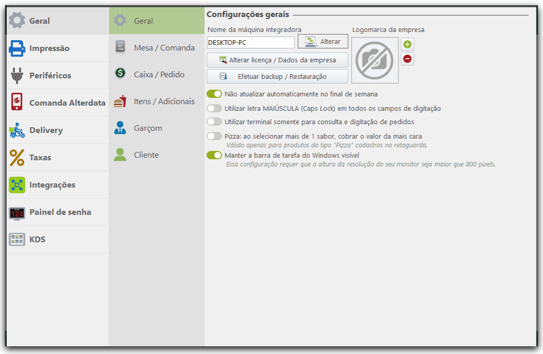Click the Configurações gerais heading

click(248, 14)
